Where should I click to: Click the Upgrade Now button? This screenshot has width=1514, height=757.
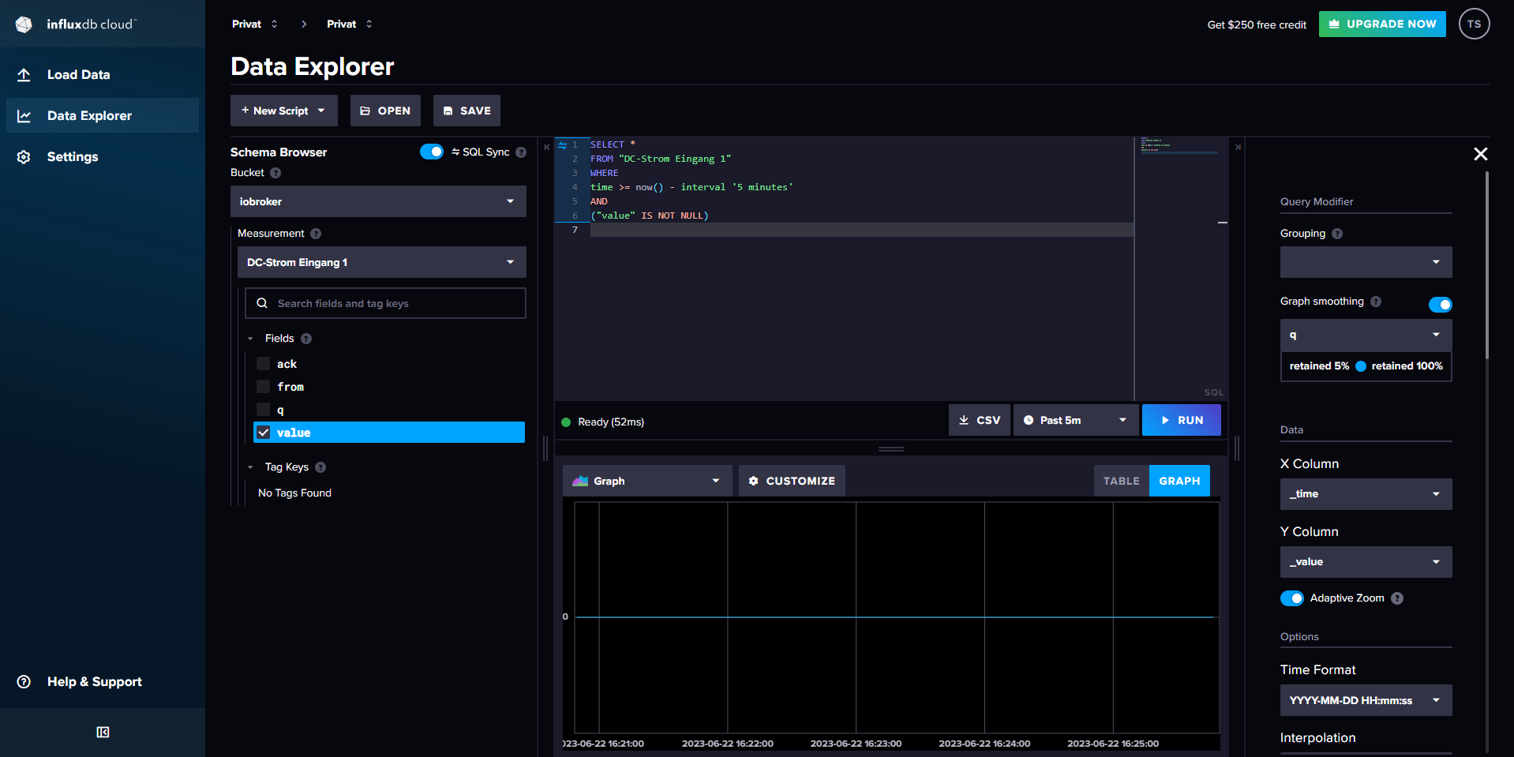(1382, 24)
